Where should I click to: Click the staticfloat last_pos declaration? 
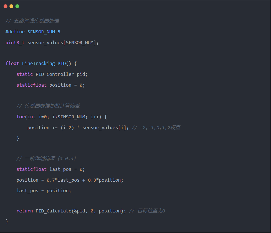pyautogui.click(x=51, y=169)
